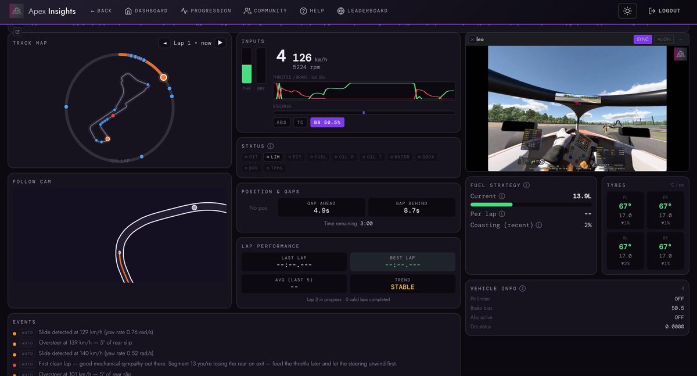Click the GBOX status chip
The height and width of the screenshot is (376, 697).
[x=426, y=157]
